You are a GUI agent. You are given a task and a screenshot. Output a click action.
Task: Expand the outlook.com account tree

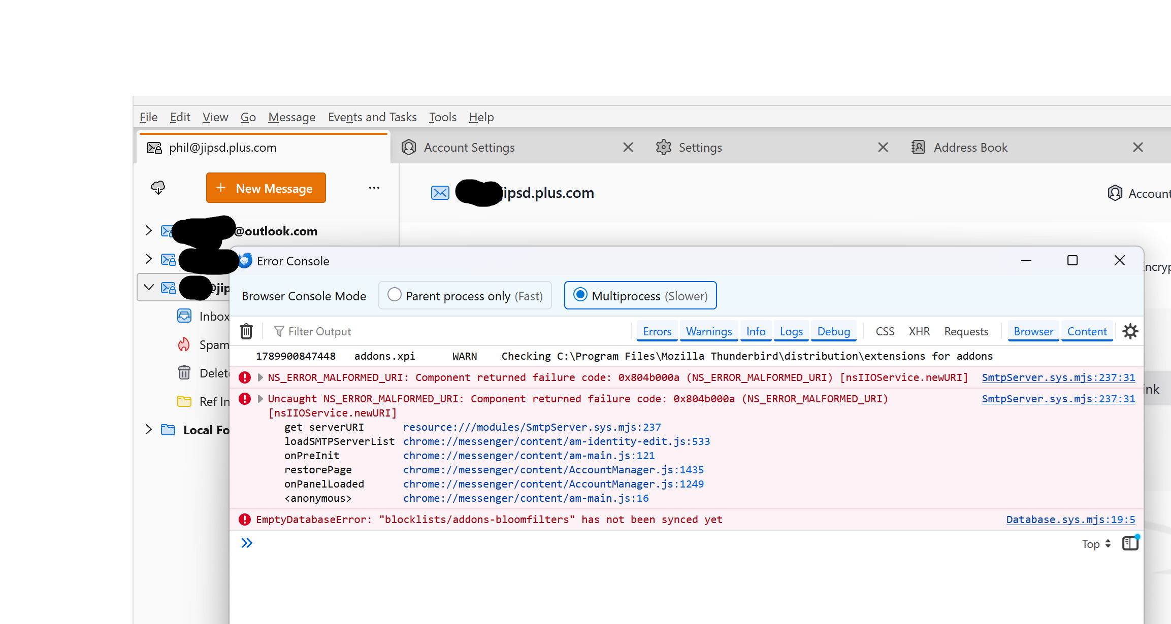tap(148, 230)
